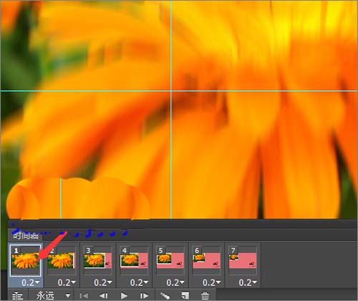Select frame 3 thumbnail

pyautogui.click(x=98, y=260)
